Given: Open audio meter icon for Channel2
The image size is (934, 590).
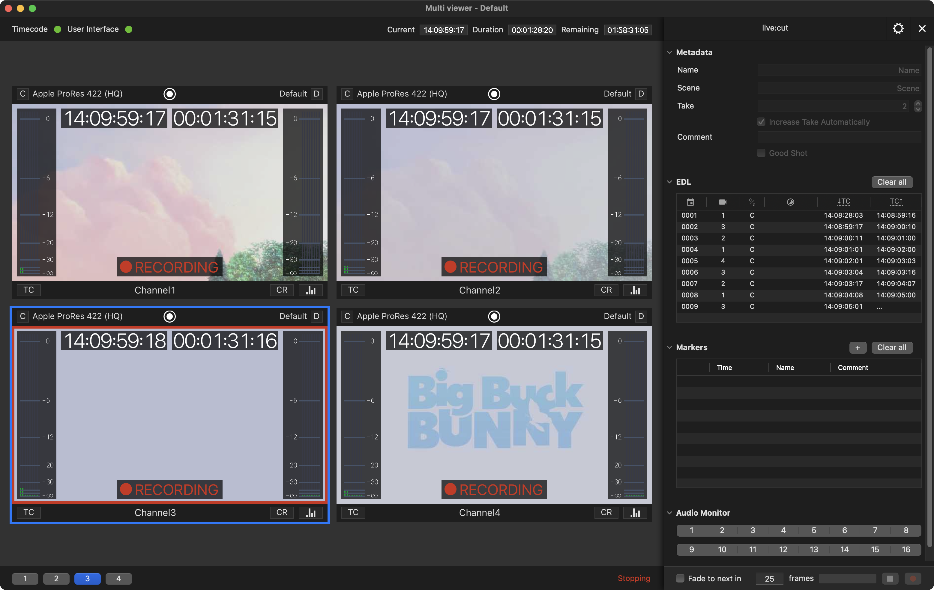Looking at the screenshot, I should point(635,290).
